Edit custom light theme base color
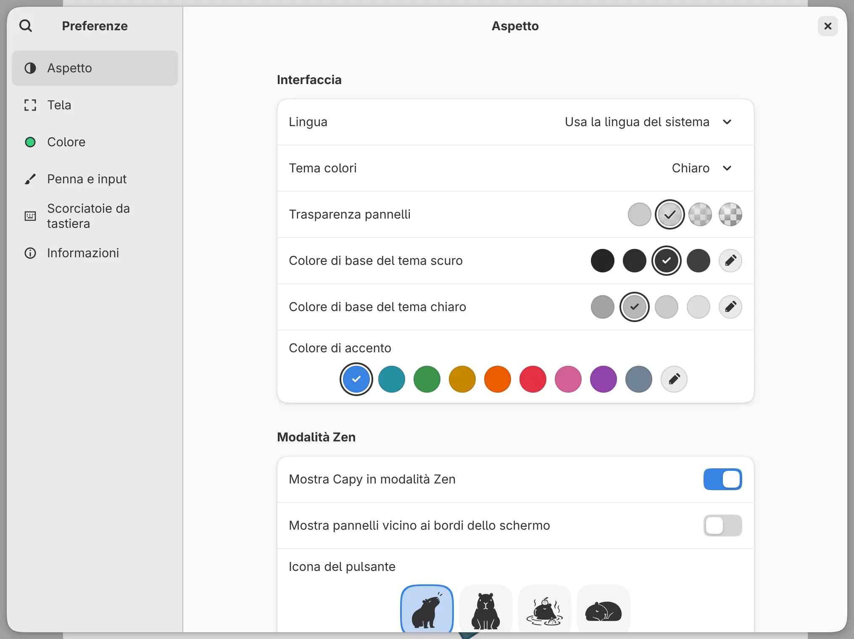Screen dimensions: 854x639 point(730,307)
